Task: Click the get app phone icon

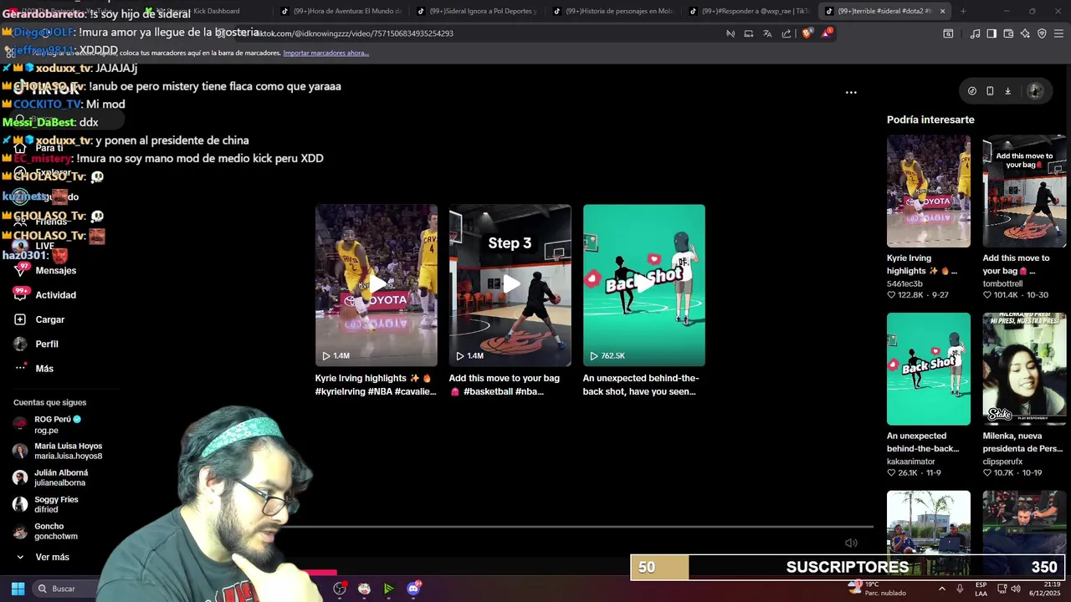Action: 990,91
